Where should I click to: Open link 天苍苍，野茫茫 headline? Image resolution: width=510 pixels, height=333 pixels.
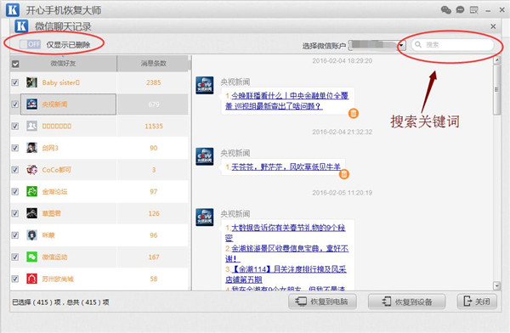pos(286,166)
